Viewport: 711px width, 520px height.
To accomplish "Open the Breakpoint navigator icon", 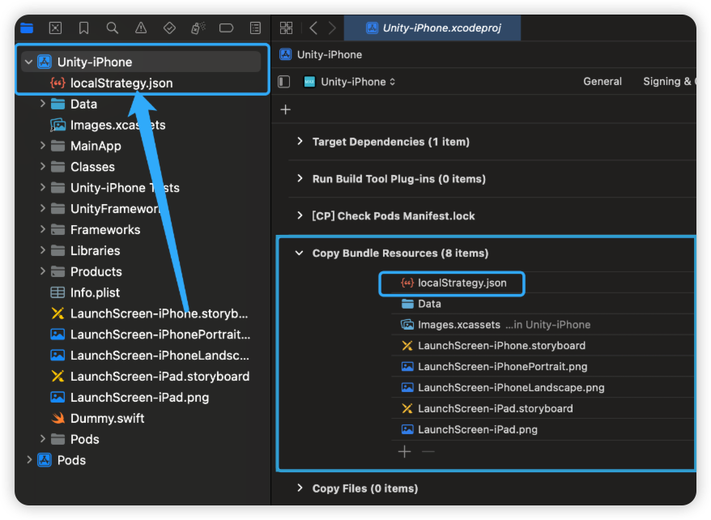I will click(227, 28).
